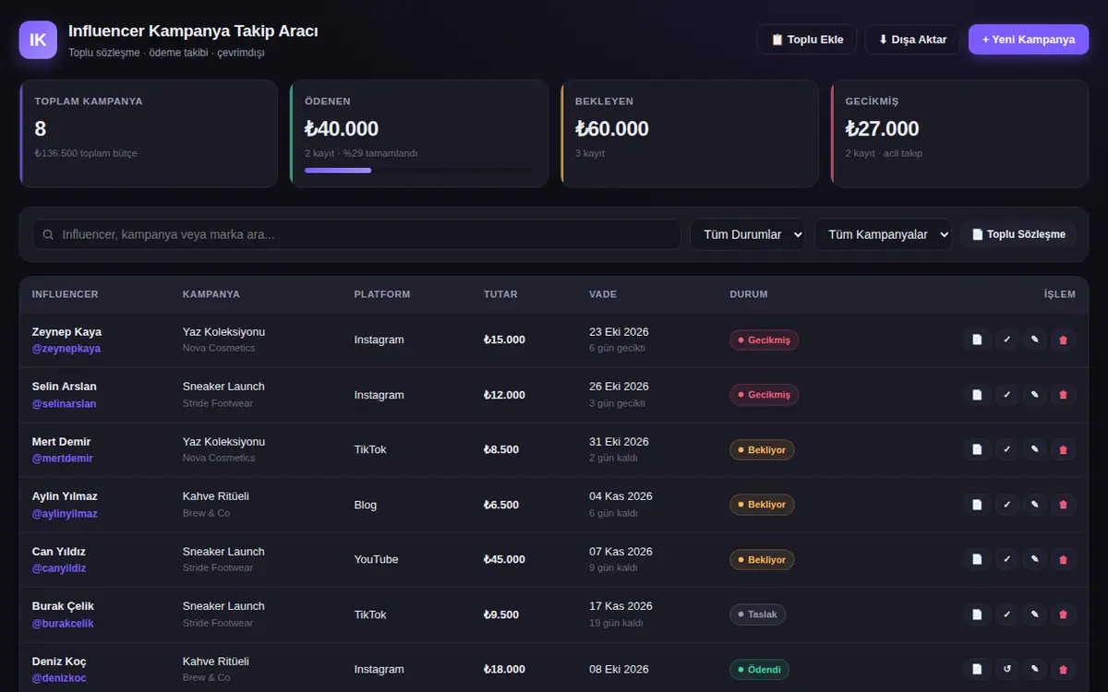The height and width of the screenshot is (692, 1108).
Task: Click the VADE column header
Action: (603, 294)
